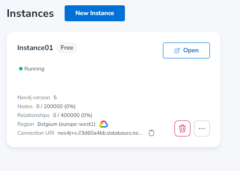Open Instance01 with the Open button
This screenshot has height=171, width=240.
coord(186,51)
